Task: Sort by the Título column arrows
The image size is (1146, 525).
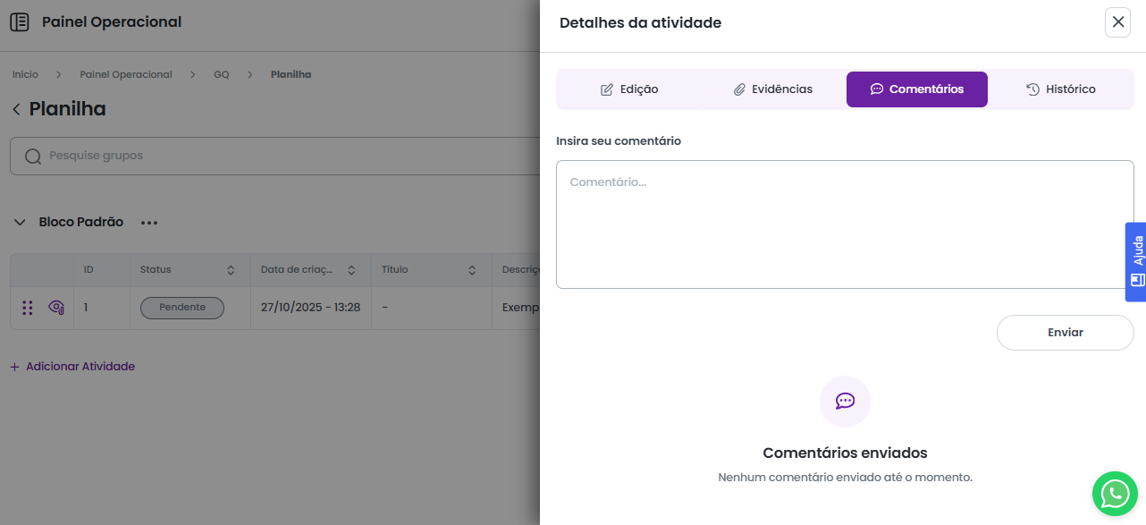Action: click(472, 270)
